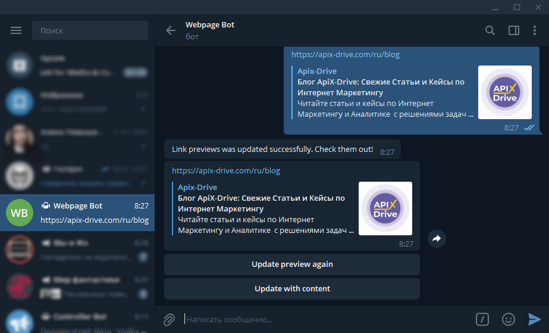Open the Saved Messages bookmark chat
The width and height of the screenshot is (549, 333).
[77, 102]
